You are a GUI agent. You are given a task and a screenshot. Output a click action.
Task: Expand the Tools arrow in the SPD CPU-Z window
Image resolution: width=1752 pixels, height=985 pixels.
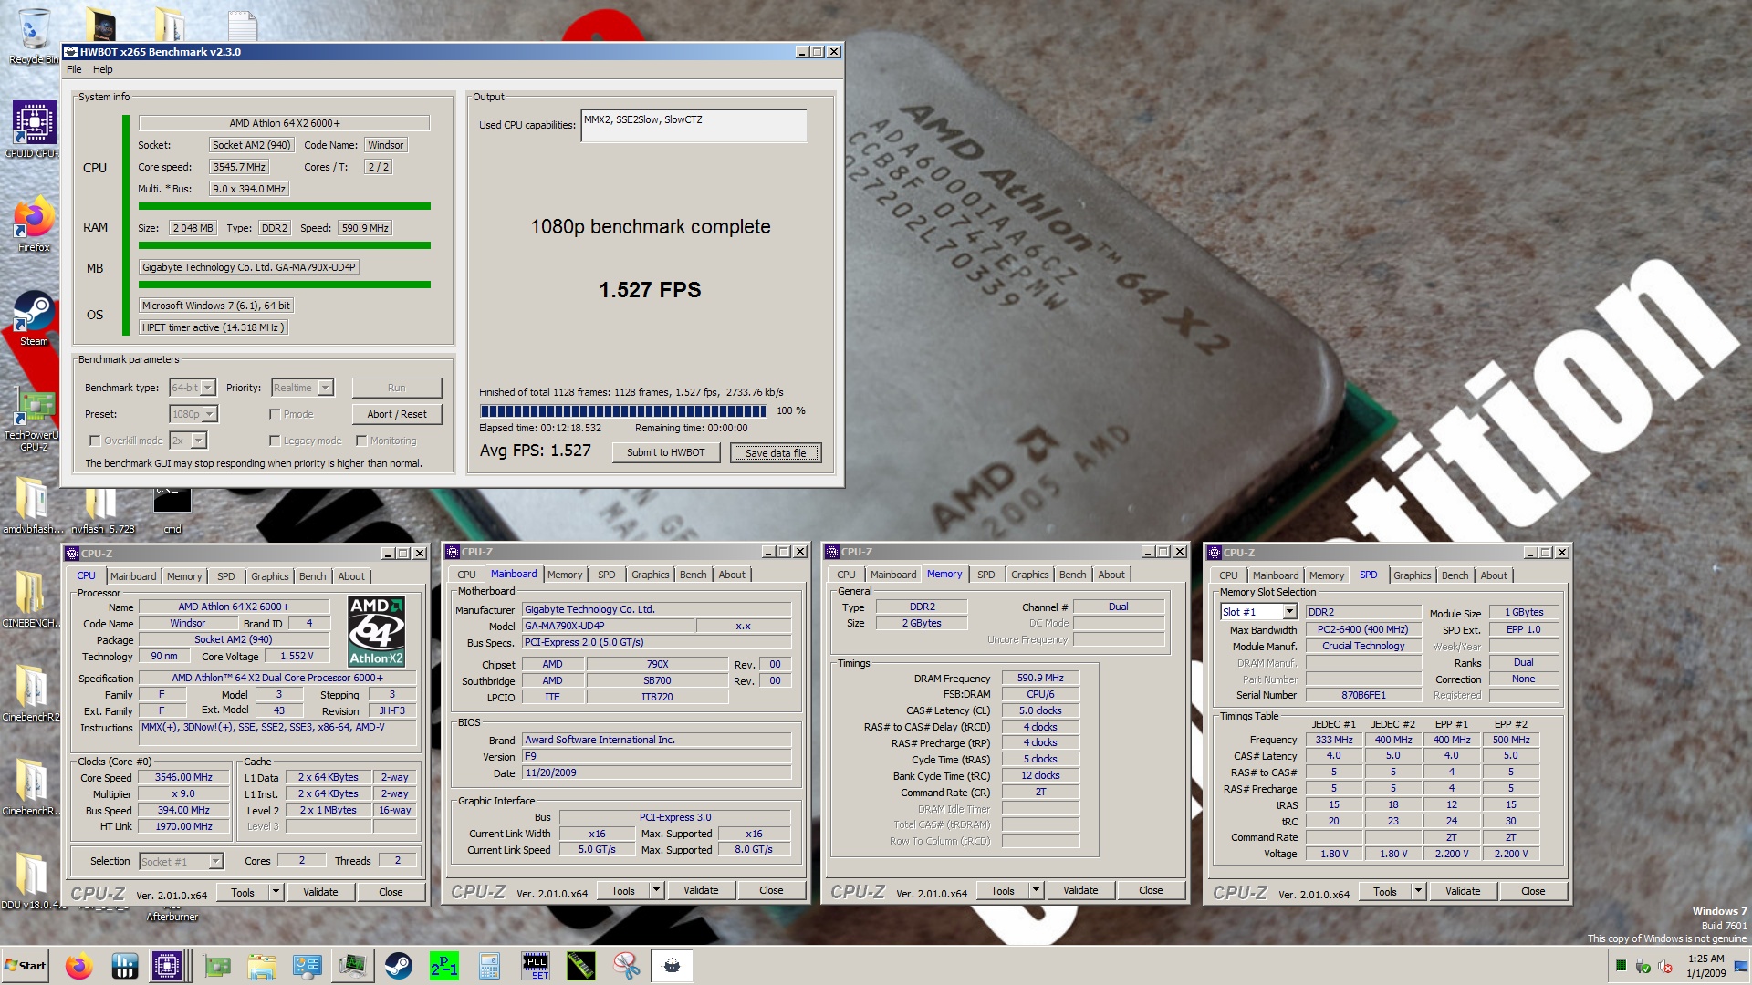[1418, 891]
